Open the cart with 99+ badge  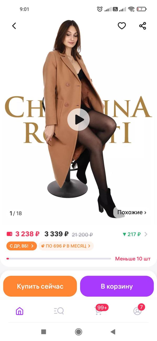[x=99, y=311]
